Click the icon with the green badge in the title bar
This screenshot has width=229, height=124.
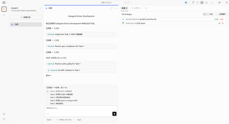click(x=193, y=2)
